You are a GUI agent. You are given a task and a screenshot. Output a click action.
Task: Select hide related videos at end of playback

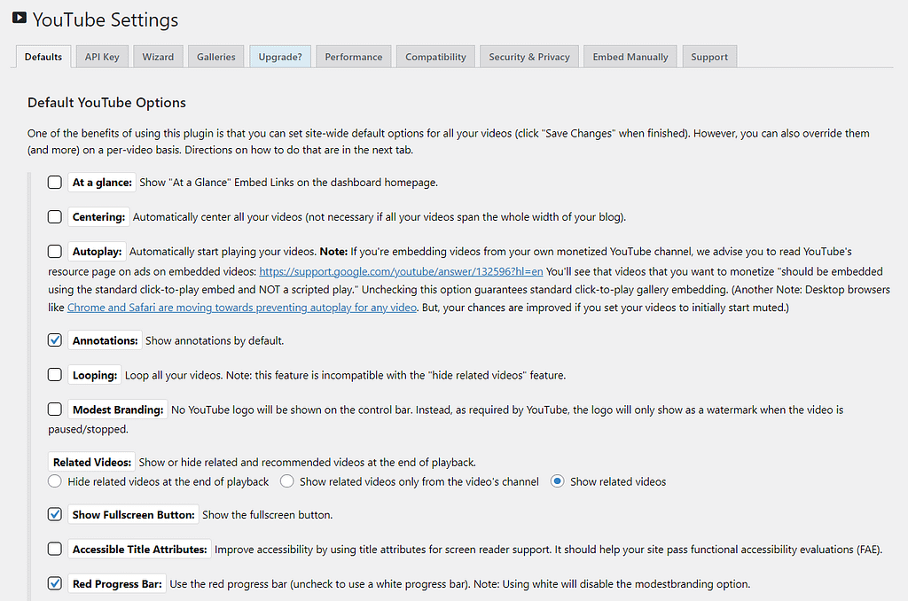pyautogui.click(x=54, y=480)
